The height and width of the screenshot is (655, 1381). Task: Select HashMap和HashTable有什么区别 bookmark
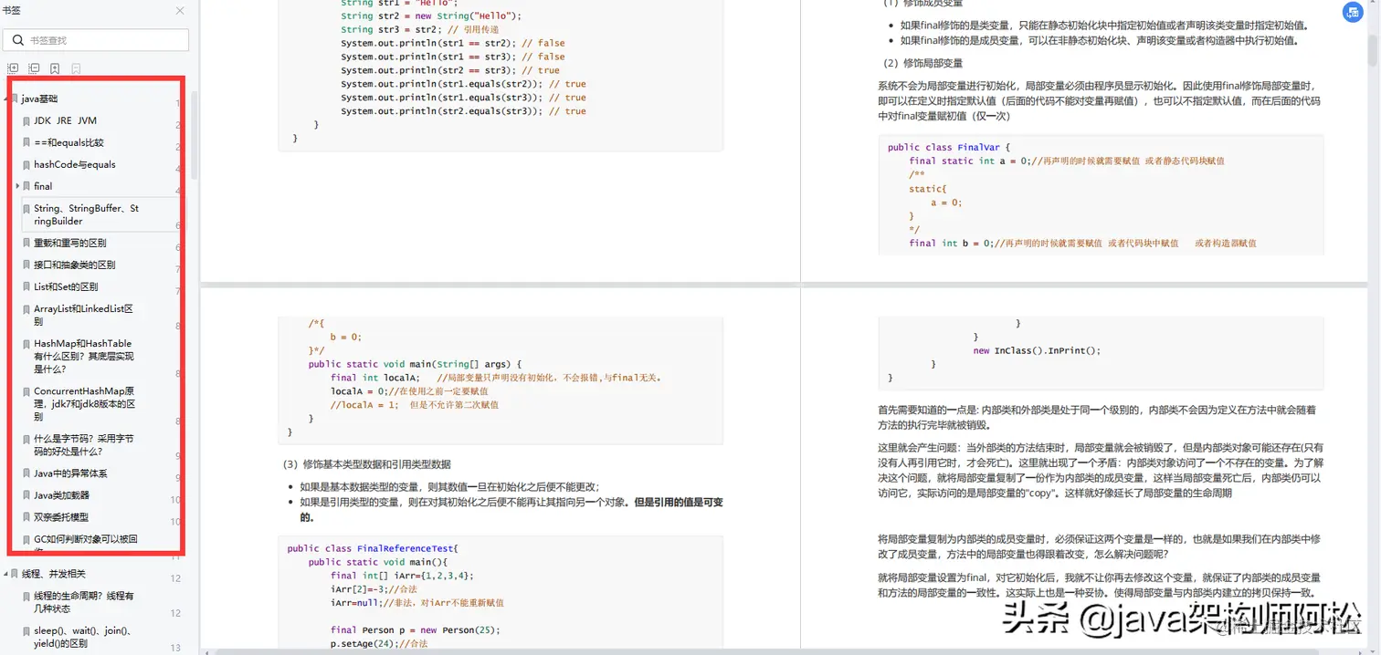(84, 356)
